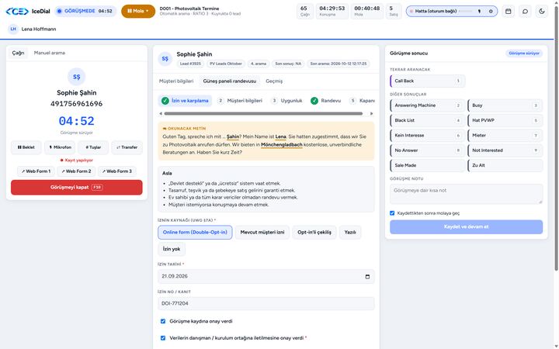Open Web Form 3
Viewport: 559px width, 349px height.
point(117,171)
